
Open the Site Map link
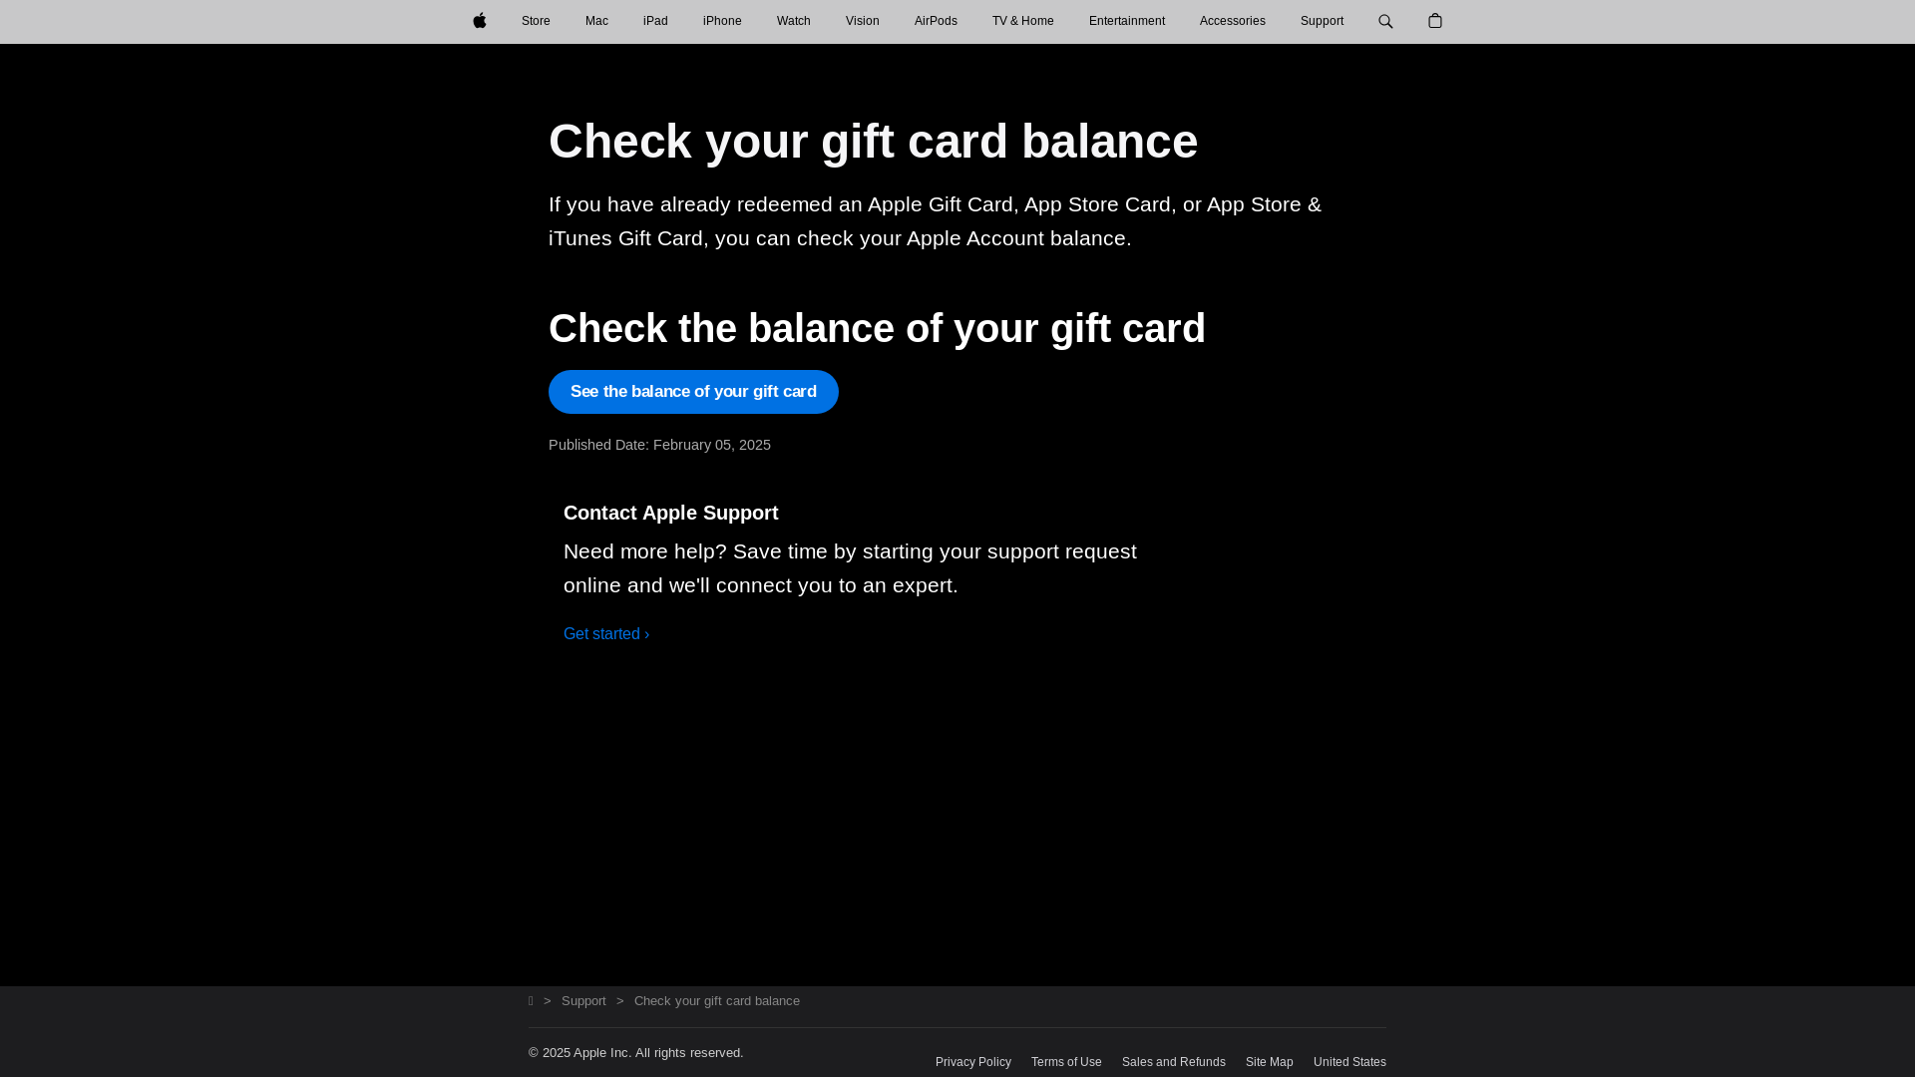click(x=1270, y=1062)
